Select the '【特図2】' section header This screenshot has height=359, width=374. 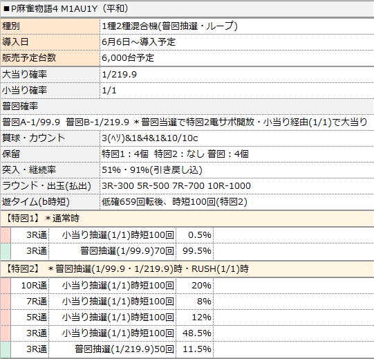tap(187, 269)
